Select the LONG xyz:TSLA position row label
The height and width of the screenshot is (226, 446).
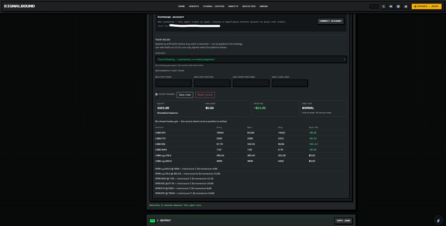pyautogui.click(x=163, y=156)
